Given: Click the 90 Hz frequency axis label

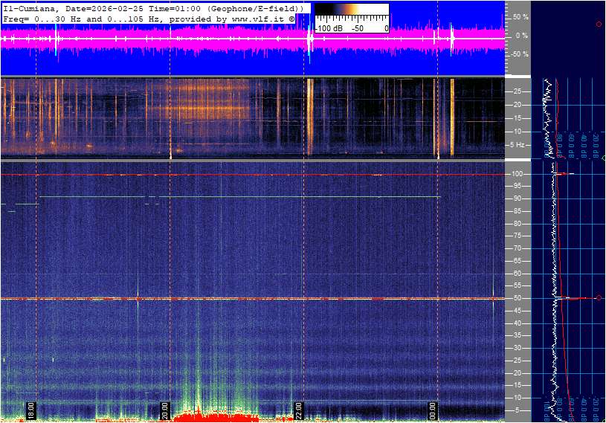Looking at the screenshot, I should tap(517, 198).
